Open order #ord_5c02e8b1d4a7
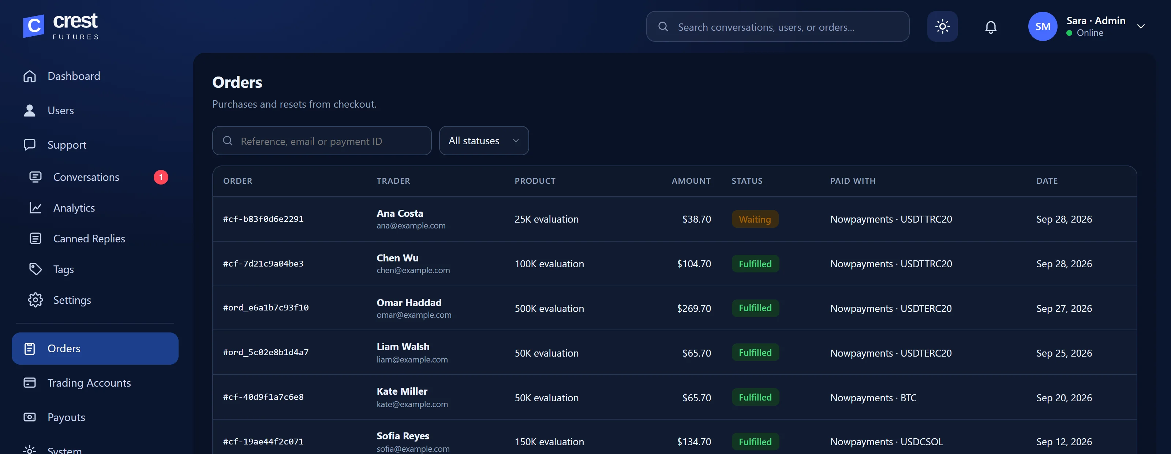 coord(265,353)
